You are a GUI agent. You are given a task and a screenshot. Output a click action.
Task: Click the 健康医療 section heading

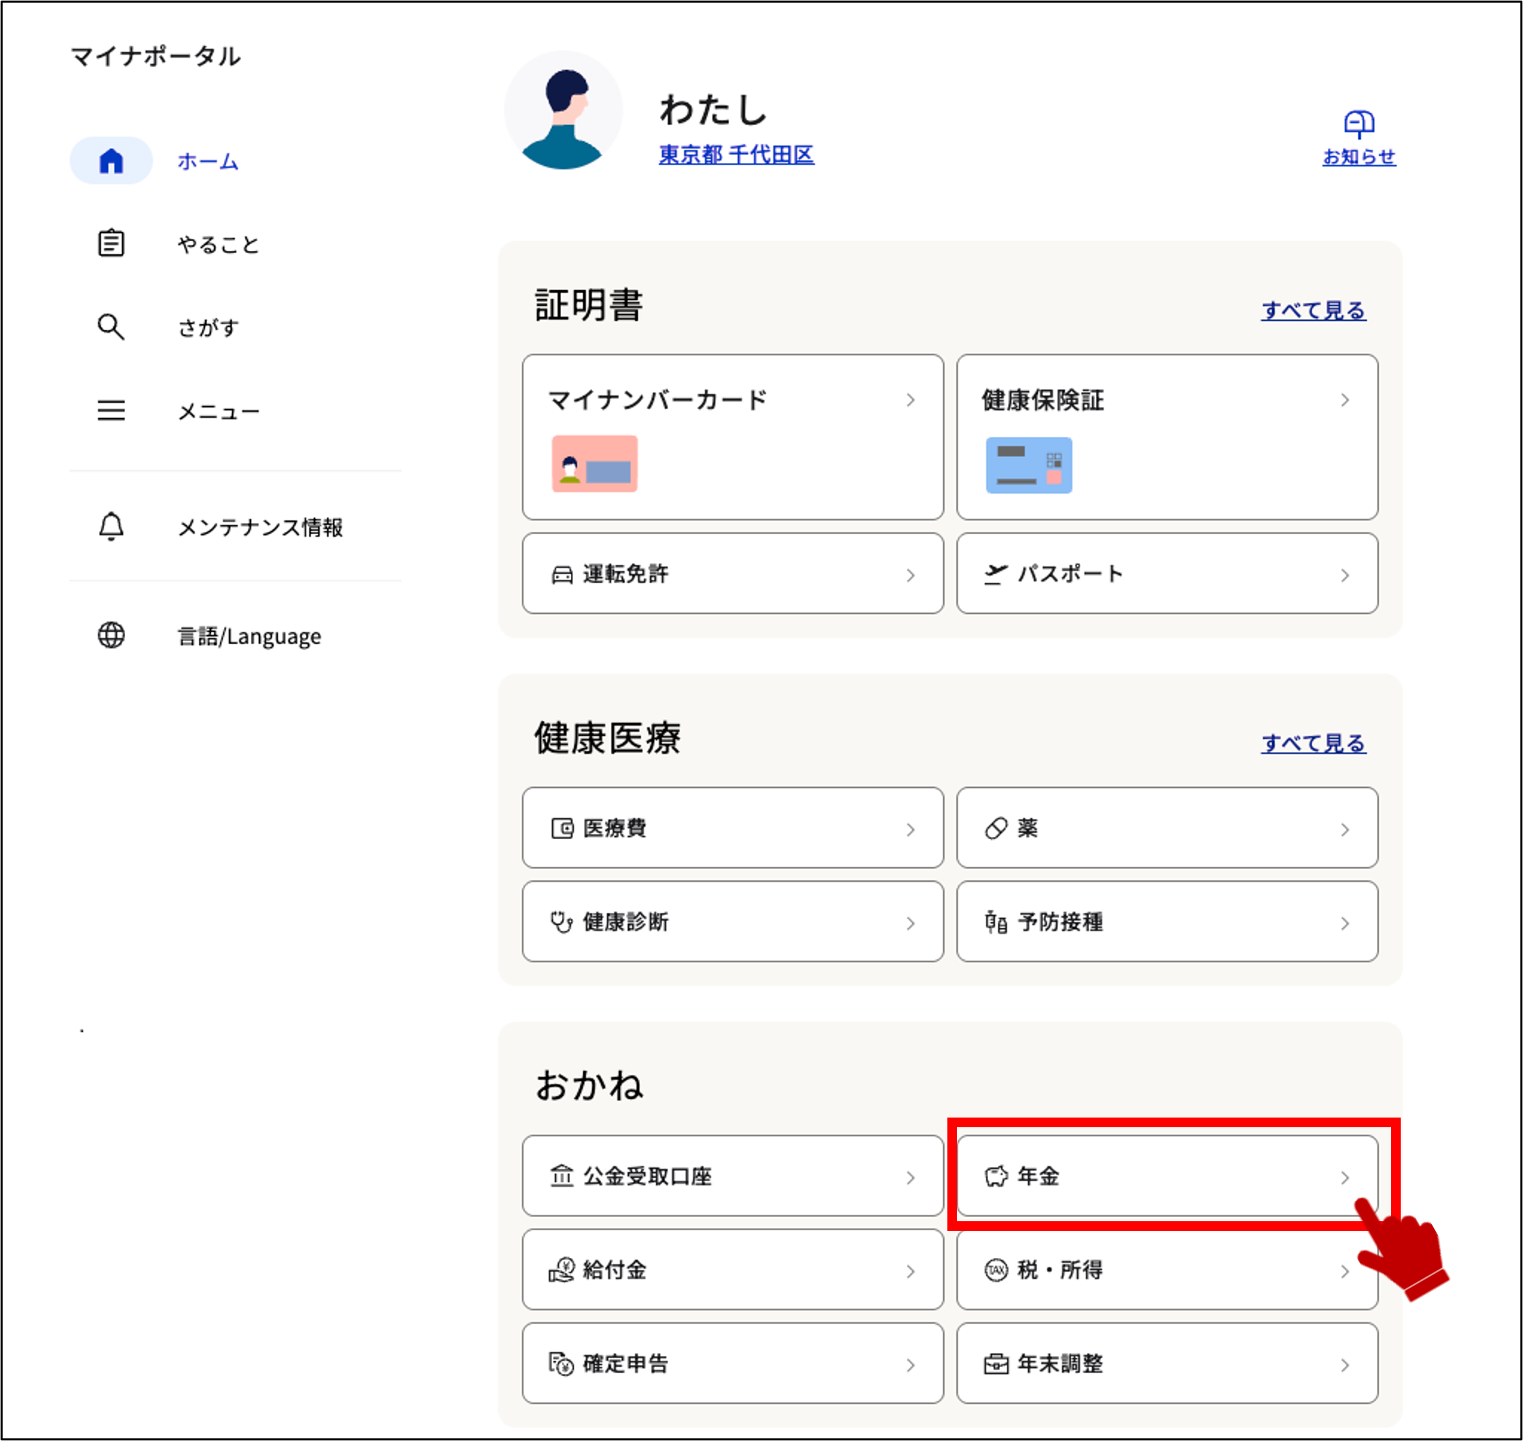pos(607,738)
